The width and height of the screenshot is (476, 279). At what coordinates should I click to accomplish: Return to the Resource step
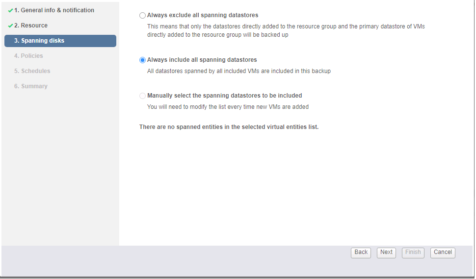pos(34,25)
